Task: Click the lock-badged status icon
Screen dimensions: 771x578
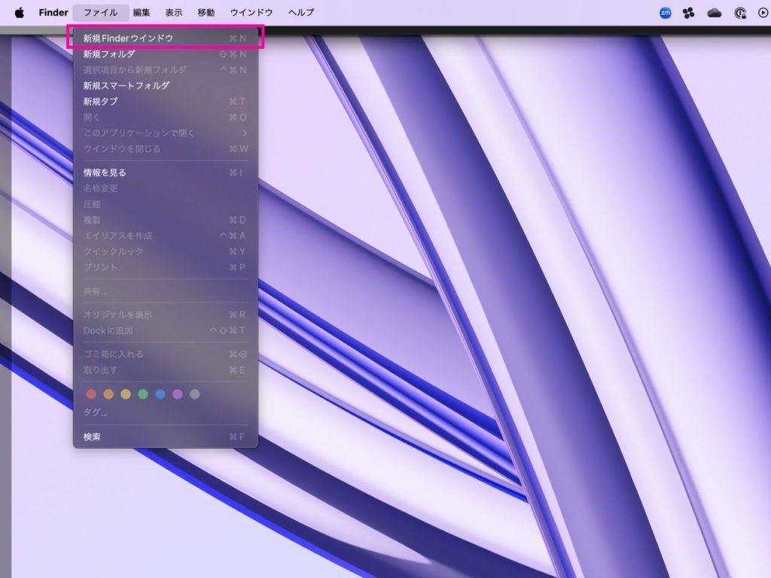Action: pos(739,12)
